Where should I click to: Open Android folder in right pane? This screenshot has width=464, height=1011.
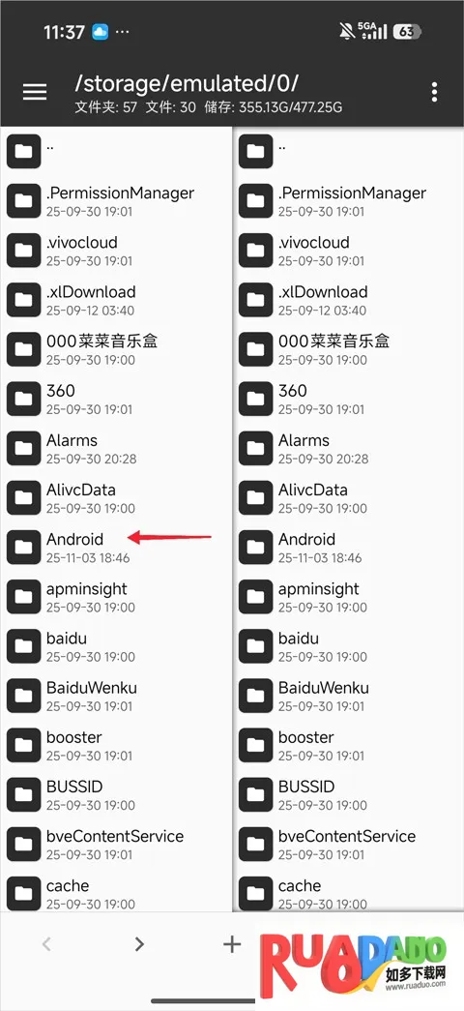[x=349, y=548]
